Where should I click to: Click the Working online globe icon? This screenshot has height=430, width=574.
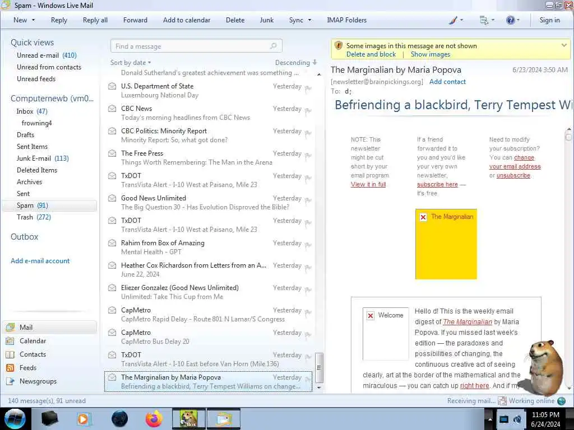(x=561, y=401)
